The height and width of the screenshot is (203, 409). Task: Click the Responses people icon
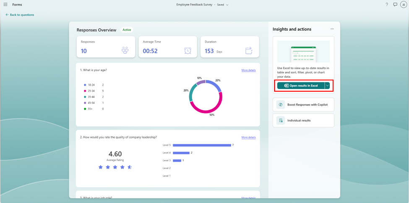[125, 50]
